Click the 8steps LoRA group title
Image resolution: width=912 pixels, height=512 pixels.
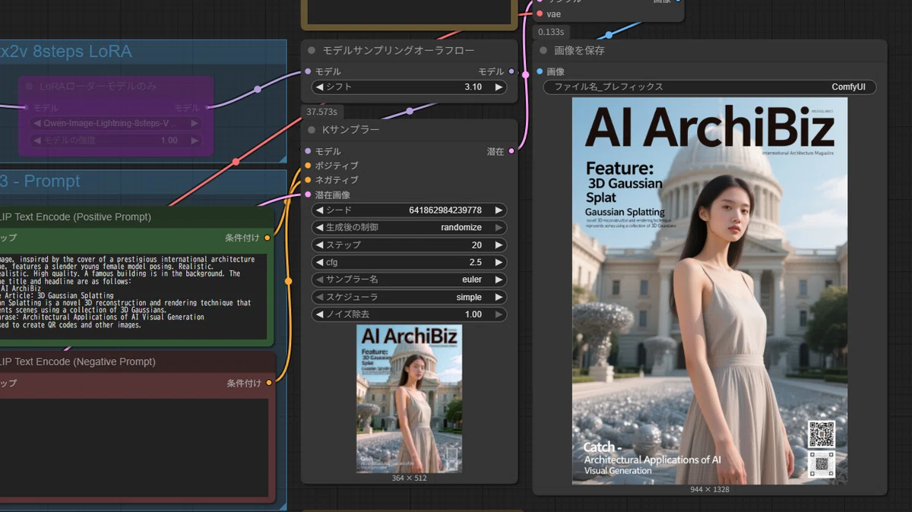66,52
